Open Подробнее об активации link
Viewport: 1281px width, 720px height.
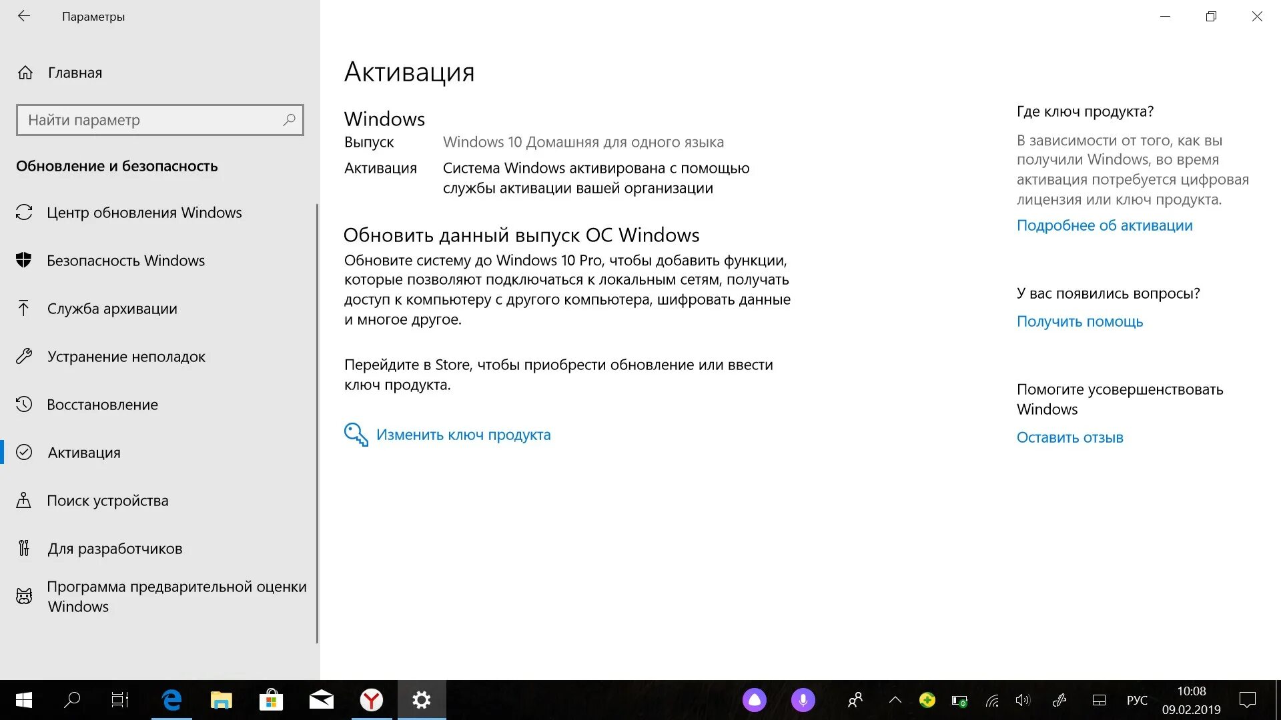coord(1104,225)
